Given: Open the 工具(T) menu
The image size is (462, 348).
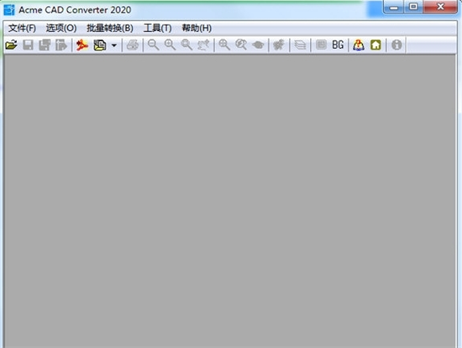Looking at the screenshot, I should [x=158, y=29].
